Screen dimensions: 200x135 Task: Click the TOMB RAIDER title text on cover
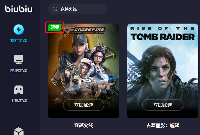(162, 37)
